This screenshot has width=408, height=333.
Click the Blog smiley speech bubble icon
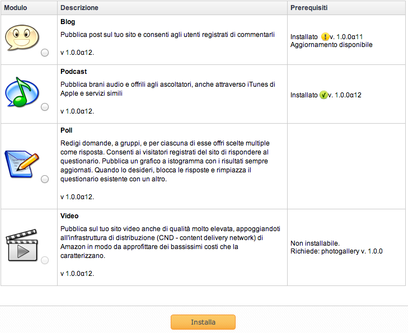(22, 37)
